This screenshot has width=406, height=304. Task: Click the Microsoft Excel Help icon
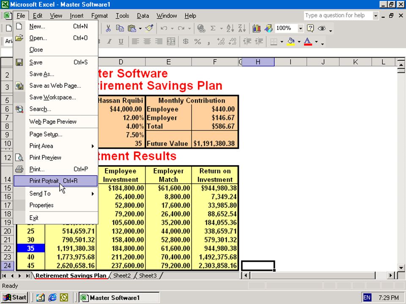coord(310,28)
